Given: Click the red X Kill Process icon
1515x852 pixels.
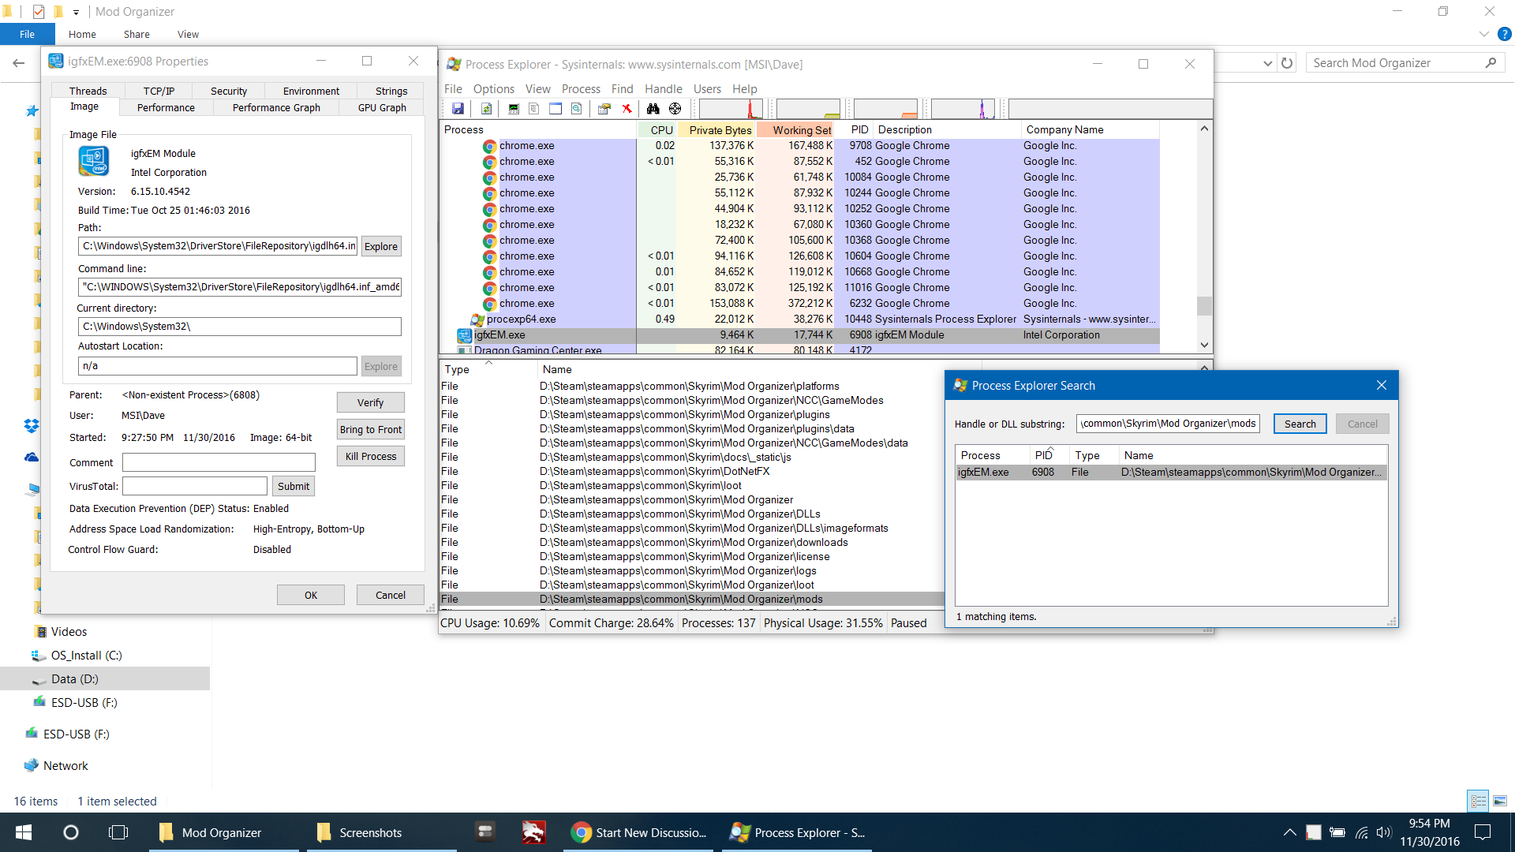Looking at the screenshot, I should [x=627, y=109].
